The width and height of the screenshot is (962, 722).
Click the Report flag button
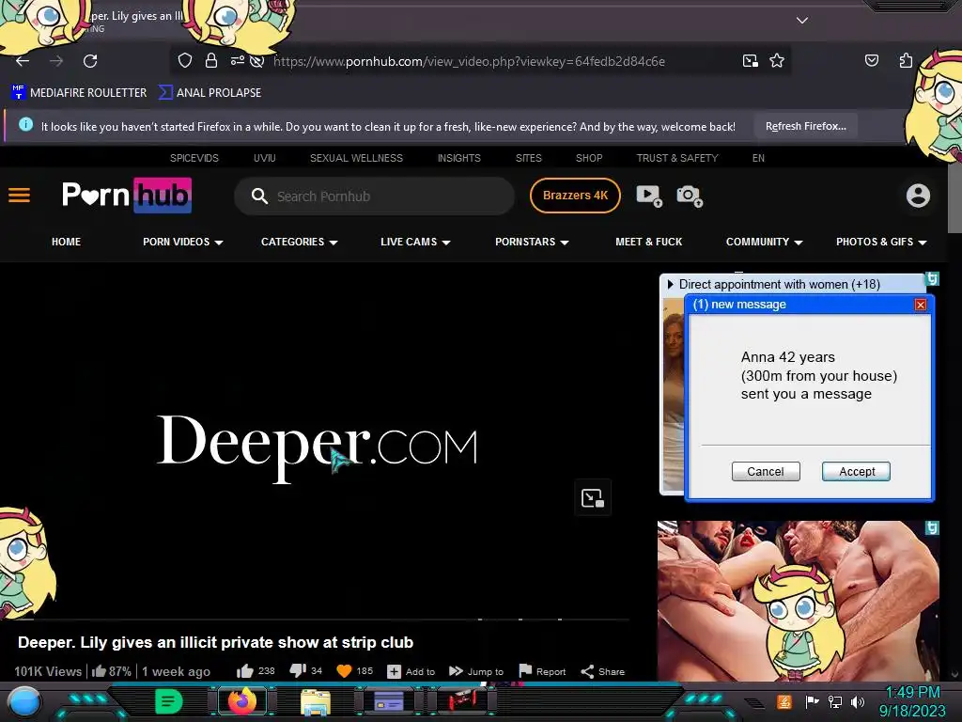click(x=542, y=671)
